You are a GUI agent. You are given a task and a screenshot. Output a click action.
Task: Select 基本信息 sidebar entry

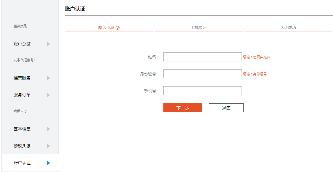click(x=30, y=129)
